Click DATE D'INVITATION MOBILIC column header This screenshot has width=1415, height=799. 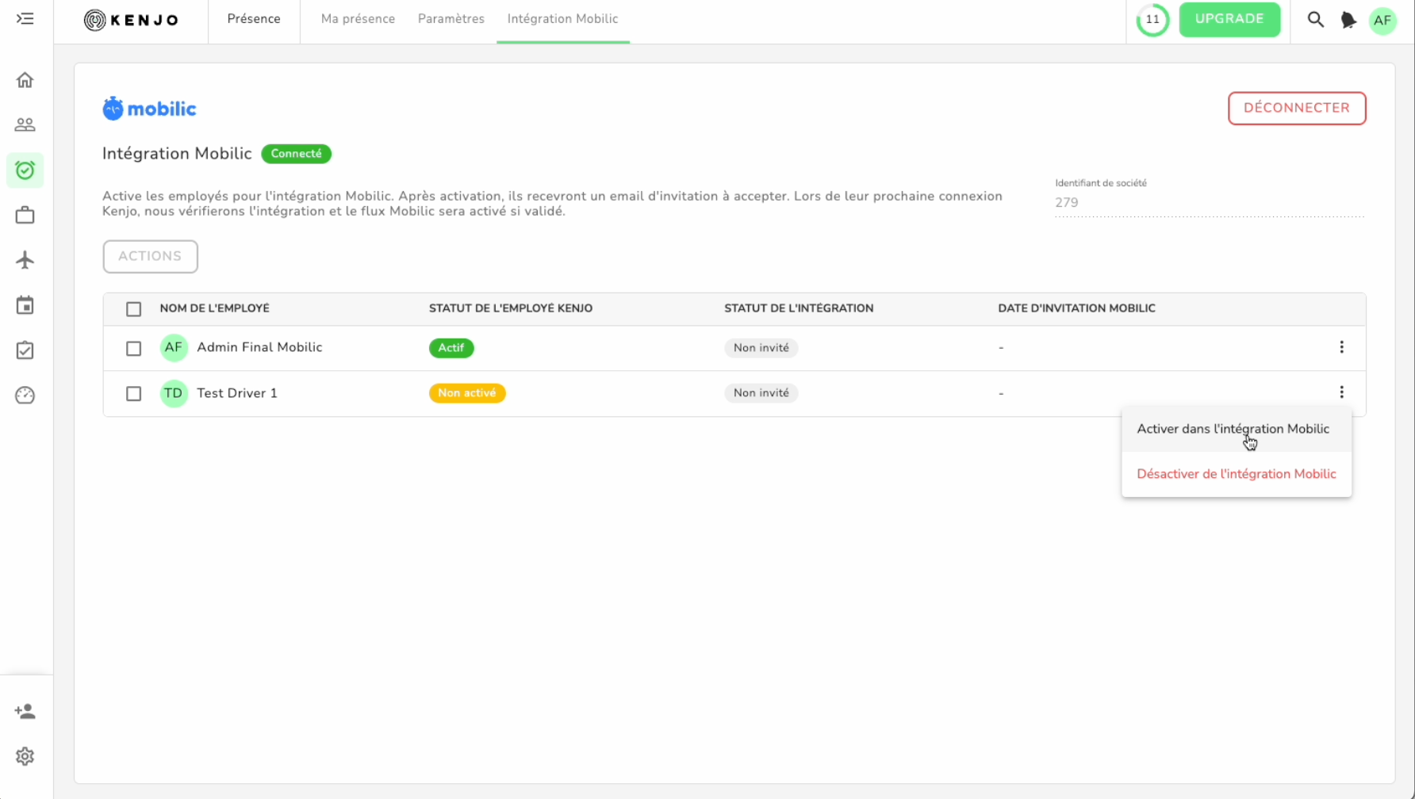pos(1076,308)
